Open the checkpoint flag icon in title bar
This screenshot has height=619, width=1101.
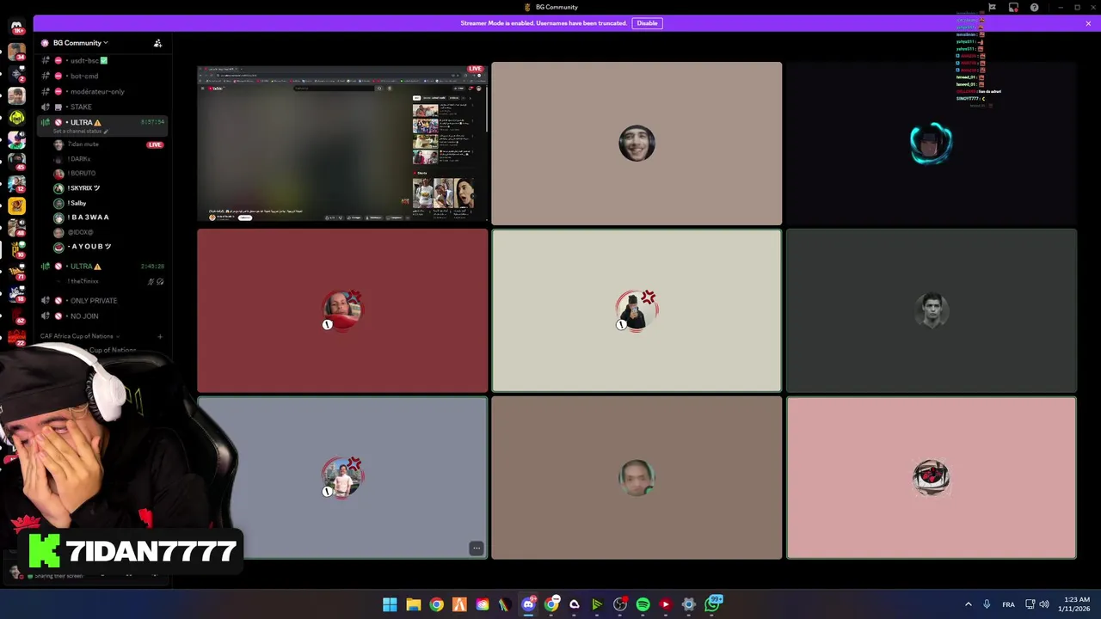coord(992,8)
